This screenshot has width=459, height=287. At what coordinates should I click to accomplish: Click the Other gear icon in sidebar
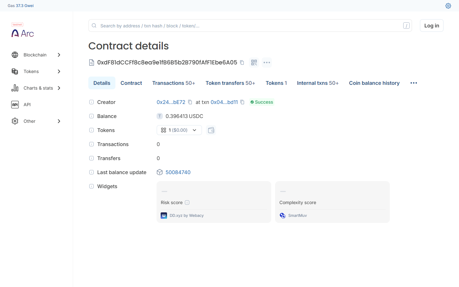(15, 121)
